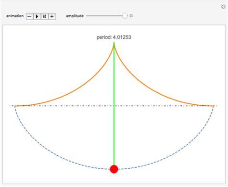This screenshot has width=228, height=187.
Task: Click the amplitude slider track
Action: click(107, 16)
